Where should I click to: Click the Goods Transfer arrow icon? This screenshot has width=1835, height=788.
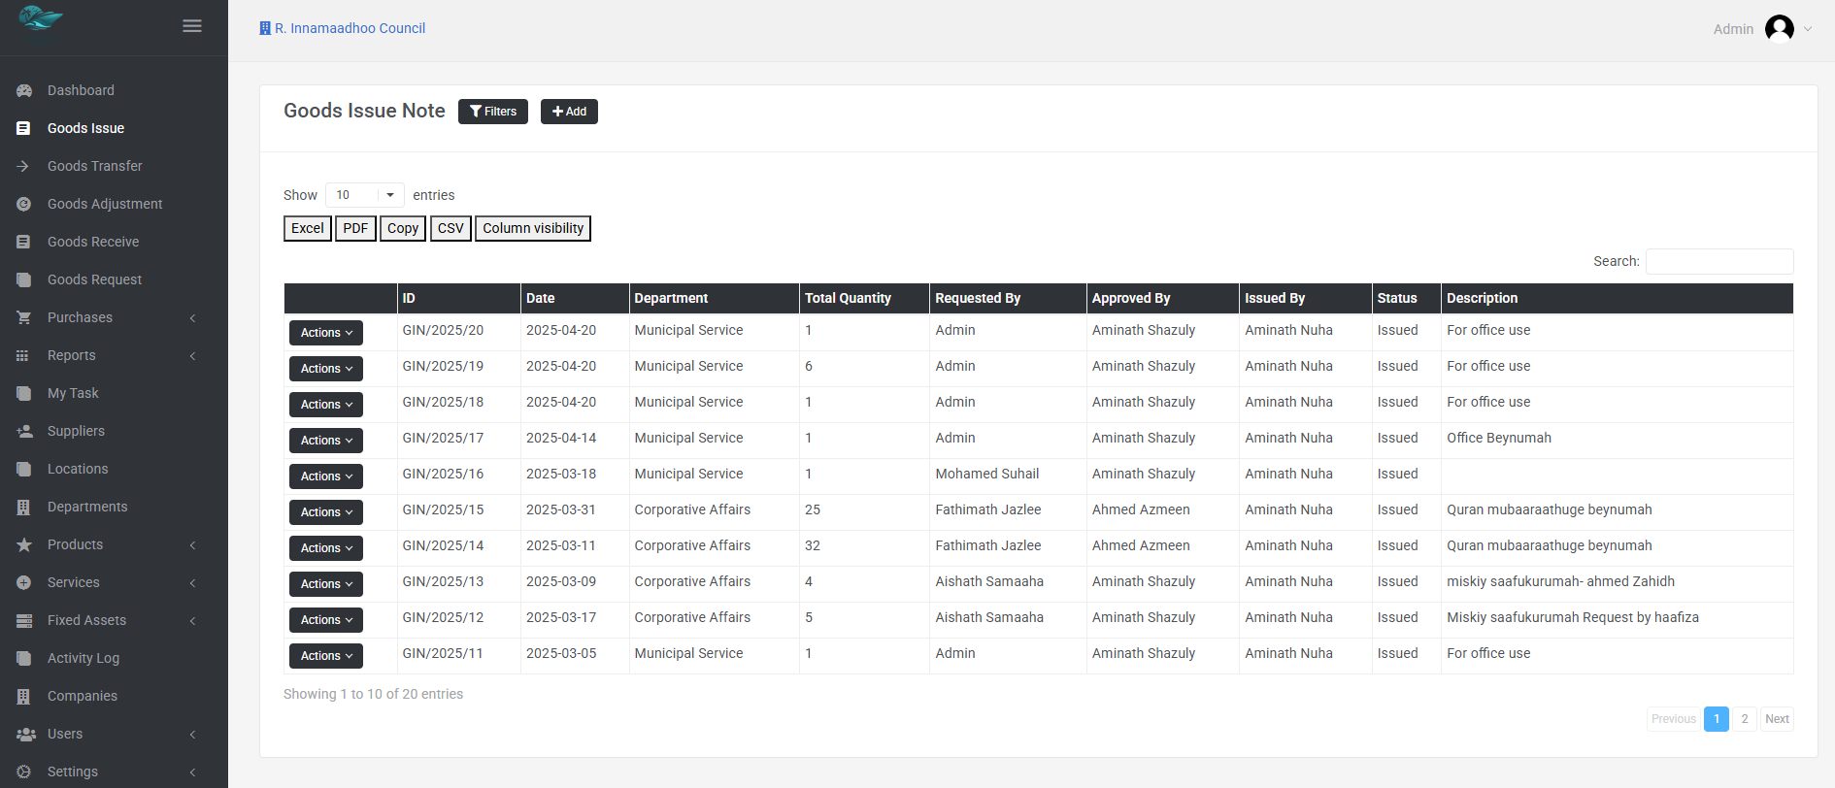click(24, 166)
